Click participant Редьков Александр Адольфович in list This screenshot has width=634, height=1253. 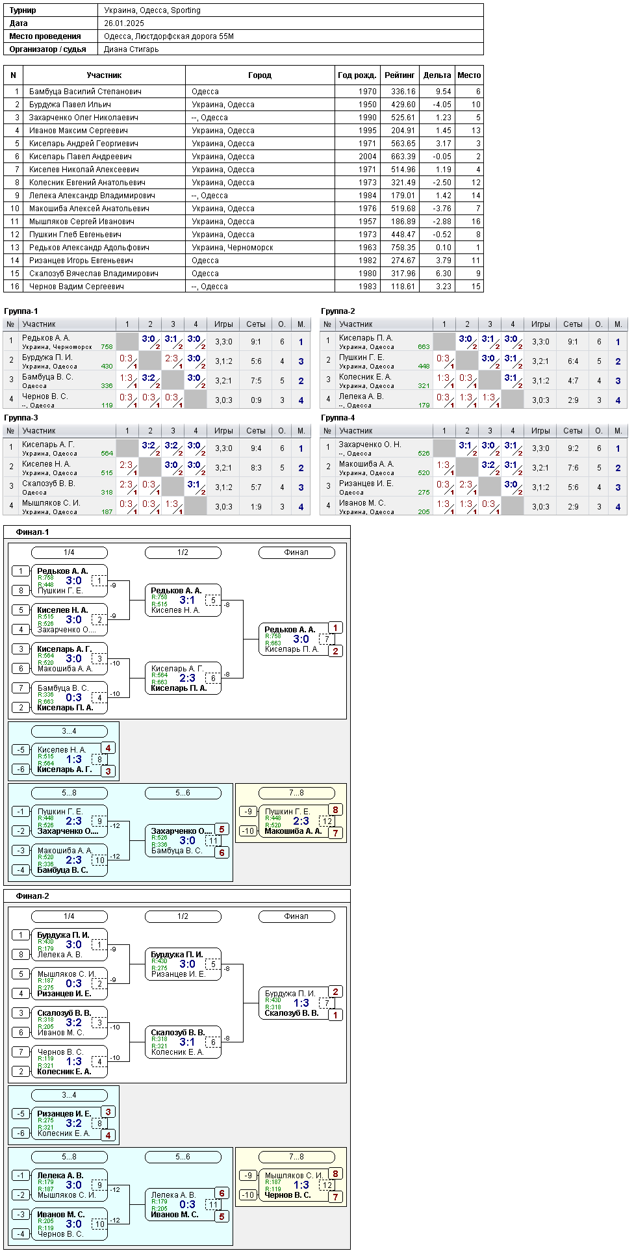(x=89, y=248)
